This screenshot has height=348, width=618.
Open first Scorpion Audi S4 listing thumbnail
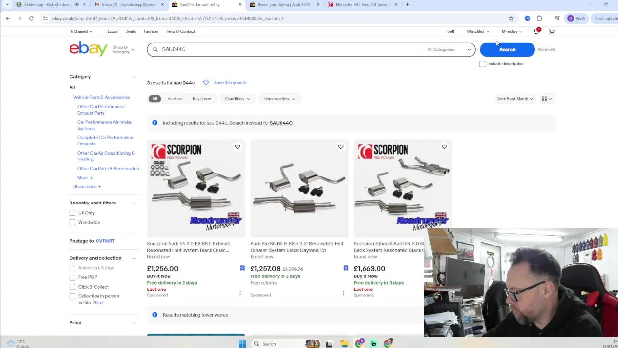[196, 188]
